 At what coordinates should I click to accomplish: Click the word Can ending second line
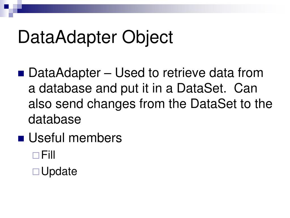coord(246,88)
